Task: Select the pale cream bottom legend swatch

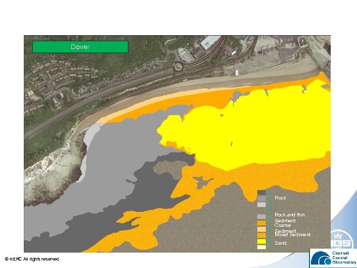Action: [261, 247]
